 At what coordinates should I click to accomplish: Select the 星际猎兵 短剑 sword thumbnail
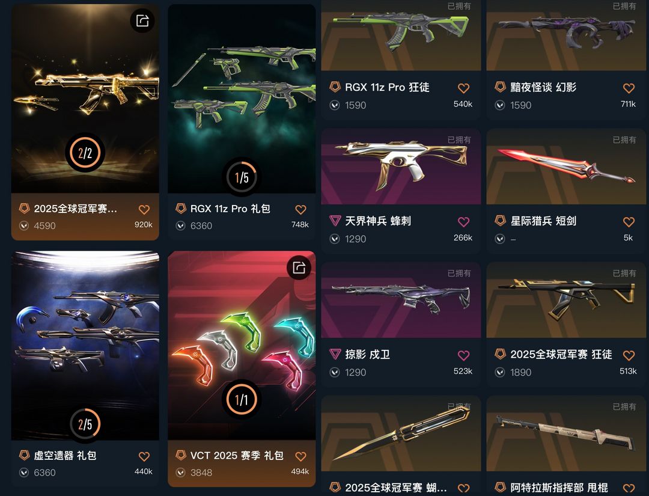click(566, 167)
